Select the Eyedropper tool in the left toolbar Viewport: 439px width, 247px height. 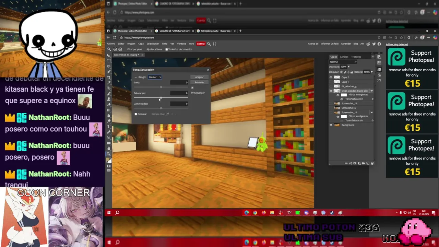click(109, 83)
